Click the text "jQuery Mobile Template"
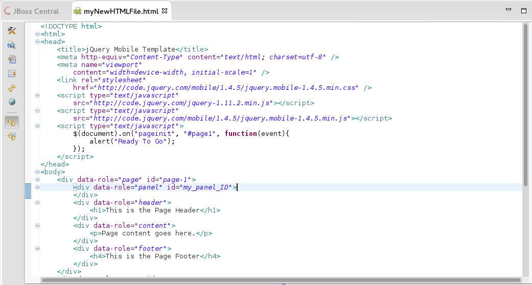This screenshot has height=285, width=532. tap(130, 49)
